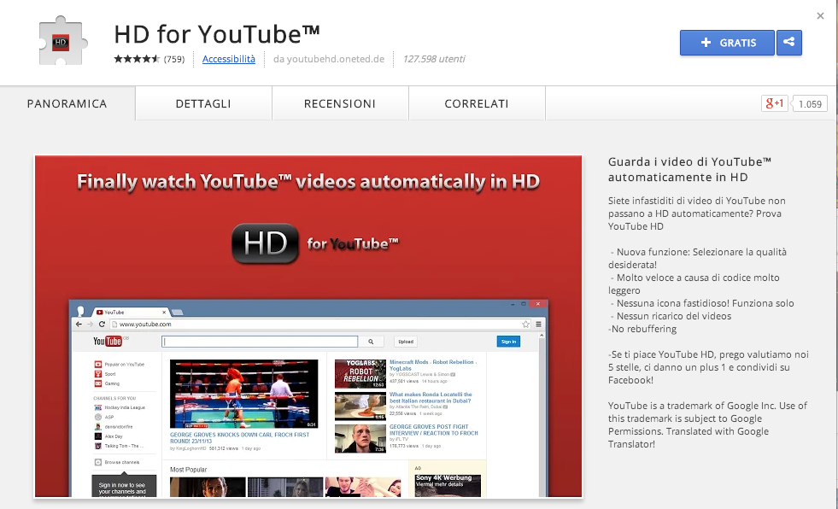Click the 127.598 utenti text
The height and width of the screenshot is (509, 838).
[434, 59]
